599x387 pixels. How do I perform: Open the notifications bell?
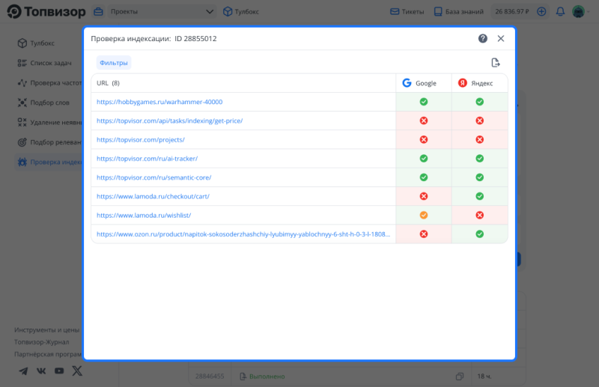pos(560,11)
